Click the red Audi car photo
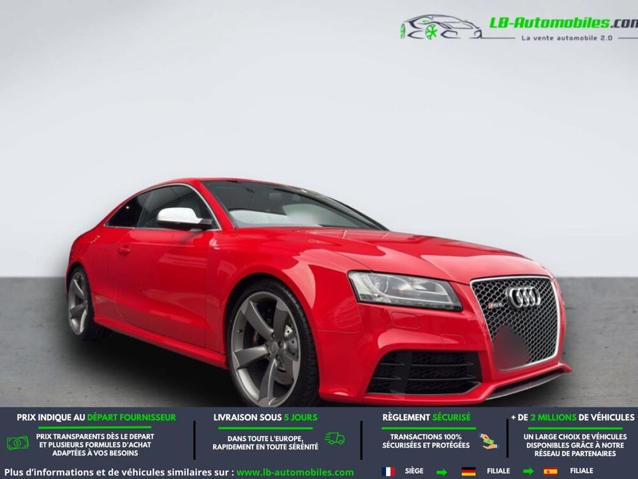Viewport: 638px width, 479px height. 317,292
